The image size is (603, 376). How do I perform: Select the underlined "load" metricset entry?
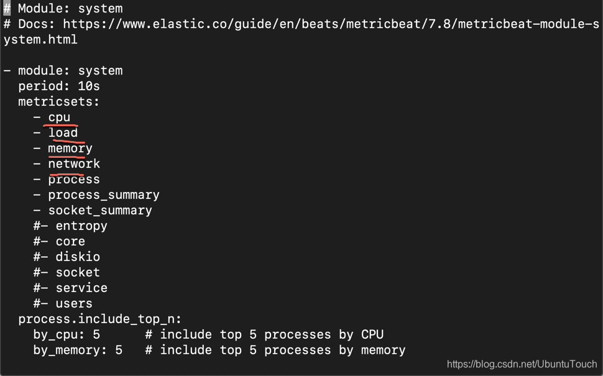pos(63,133)
